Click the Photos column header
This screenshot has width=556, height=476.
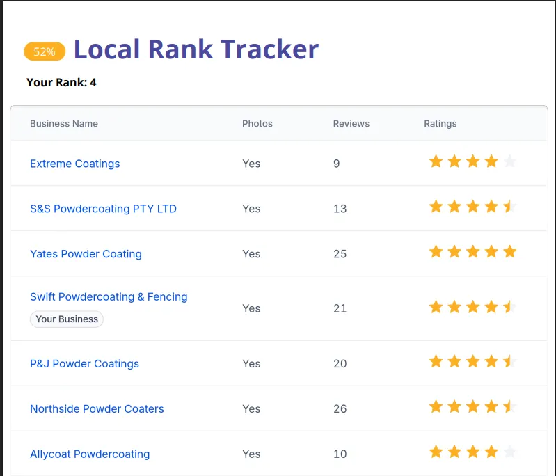257,123
